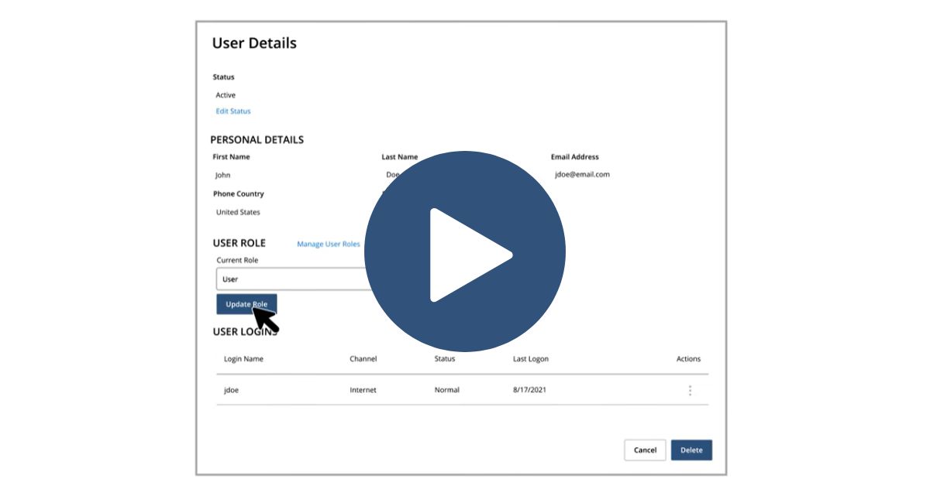Click the Active status value
Viewport: 930px width, 503px height.
[226, 95]
